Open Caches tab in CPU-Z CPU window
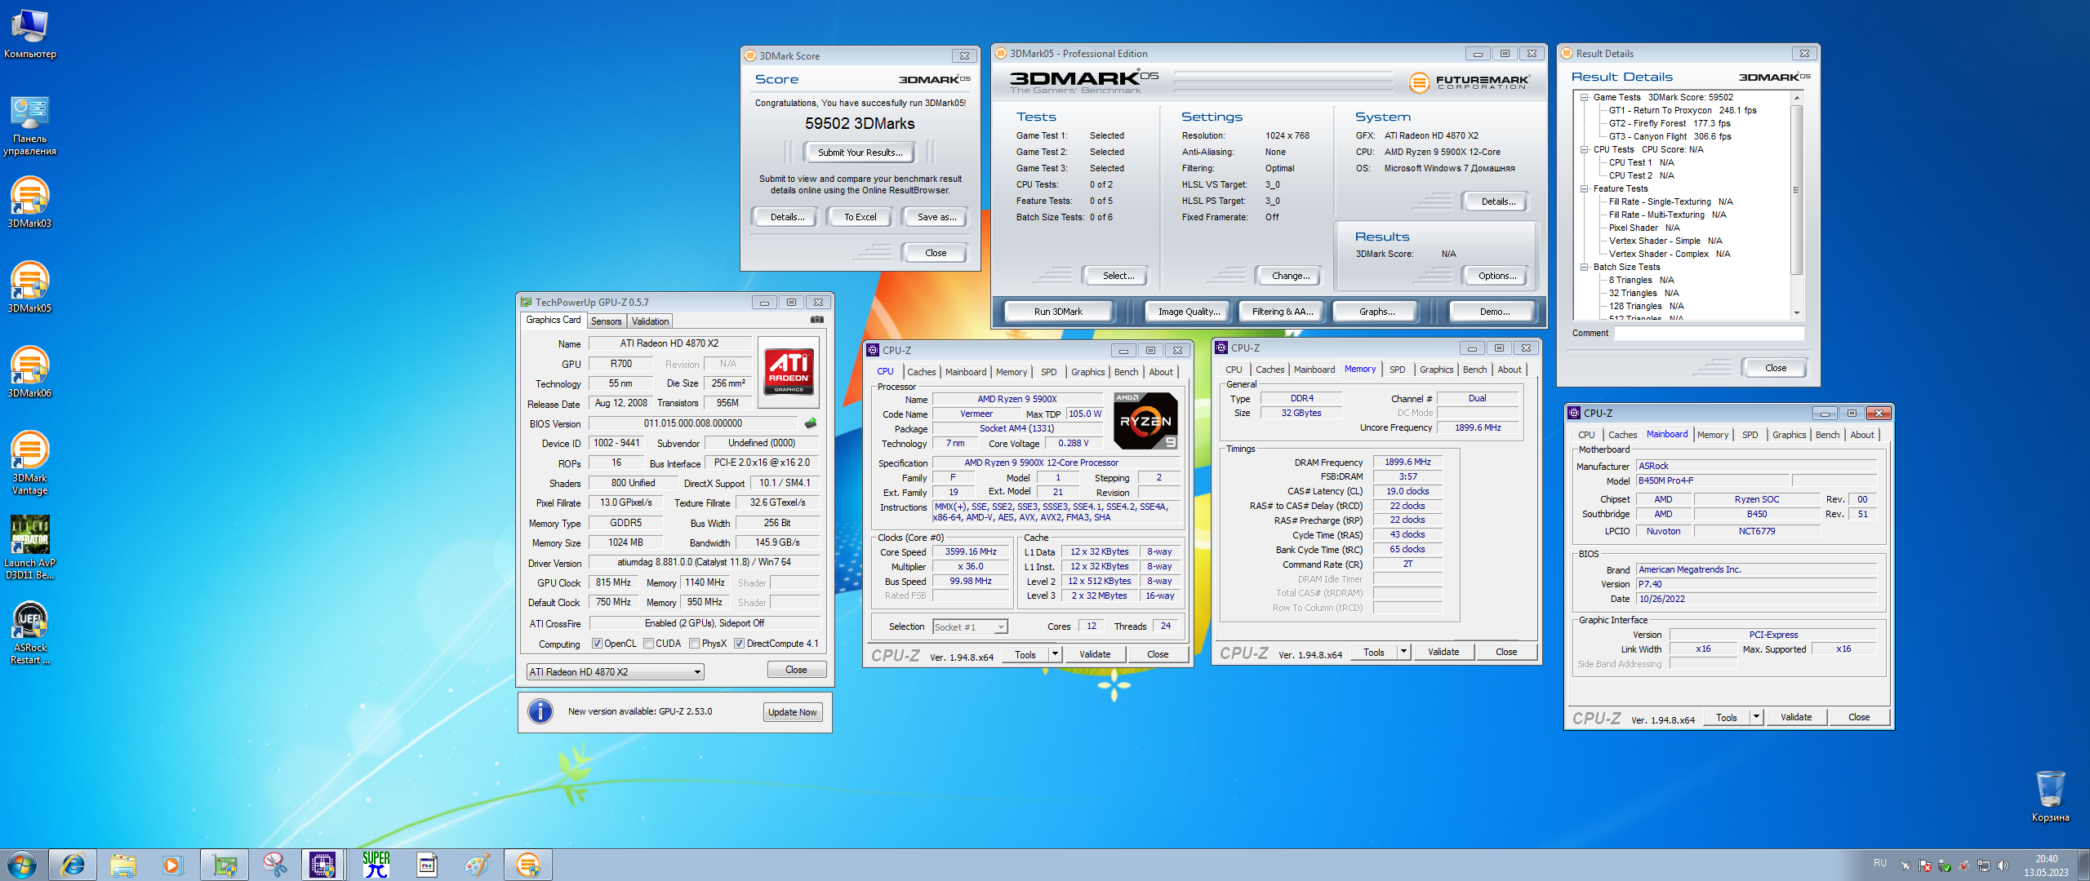The height and width of the screenshot is (881, 2090). pyautogui.click(x=921, y=372)
